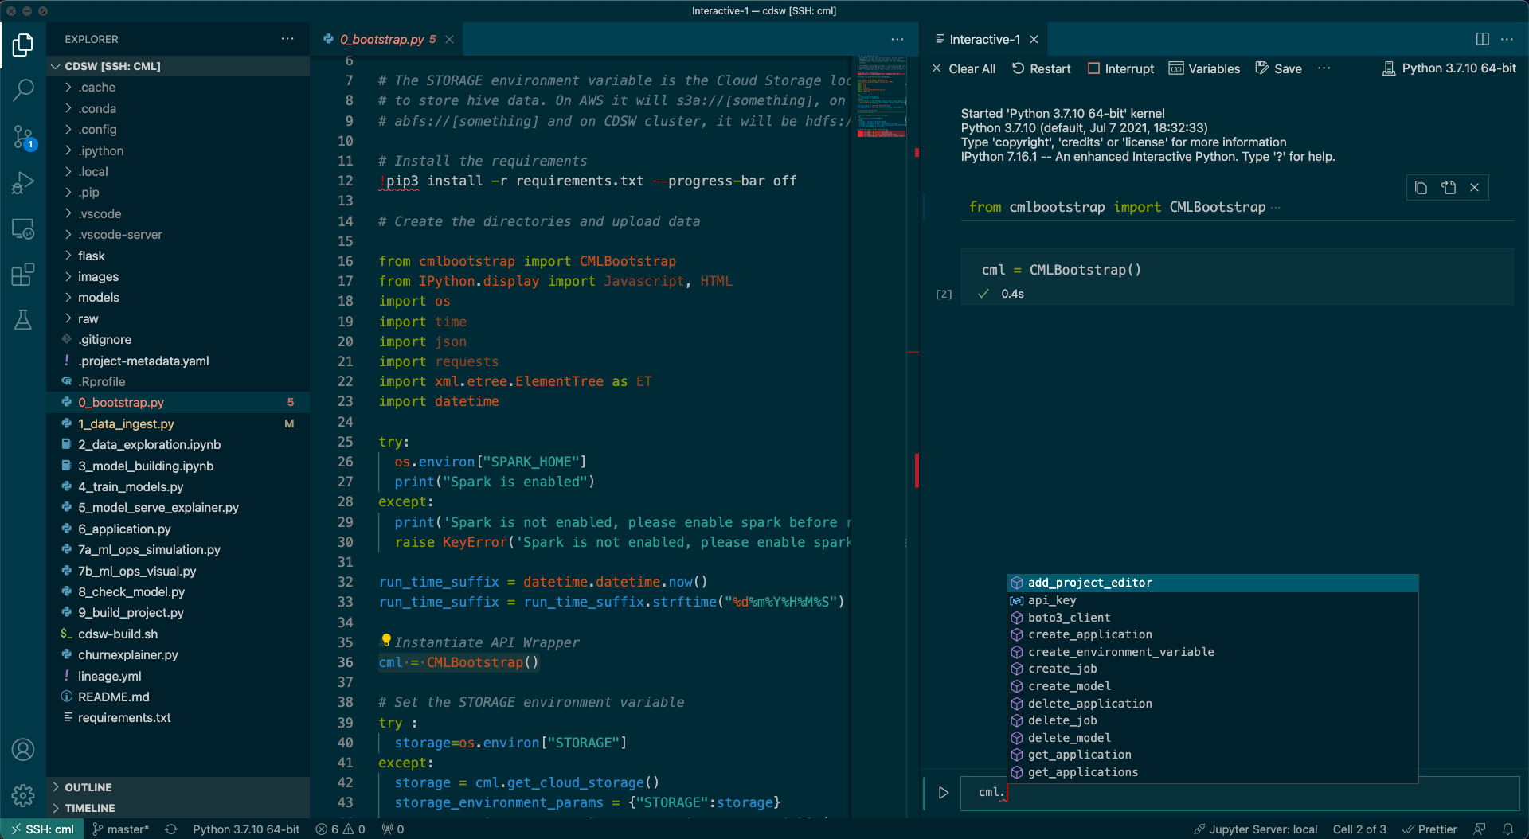Interrupt the running kernel

point(1120,68)
